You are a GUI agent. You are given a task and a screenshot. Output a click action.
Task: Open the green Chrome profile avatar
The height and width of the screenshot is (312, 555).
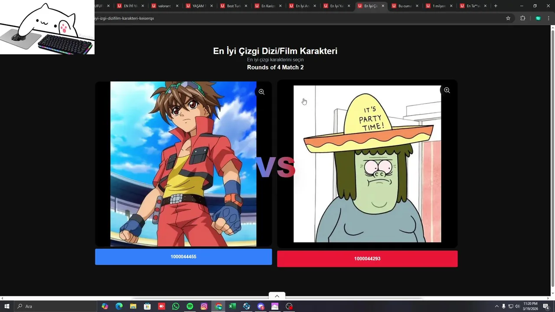[538, 18]
